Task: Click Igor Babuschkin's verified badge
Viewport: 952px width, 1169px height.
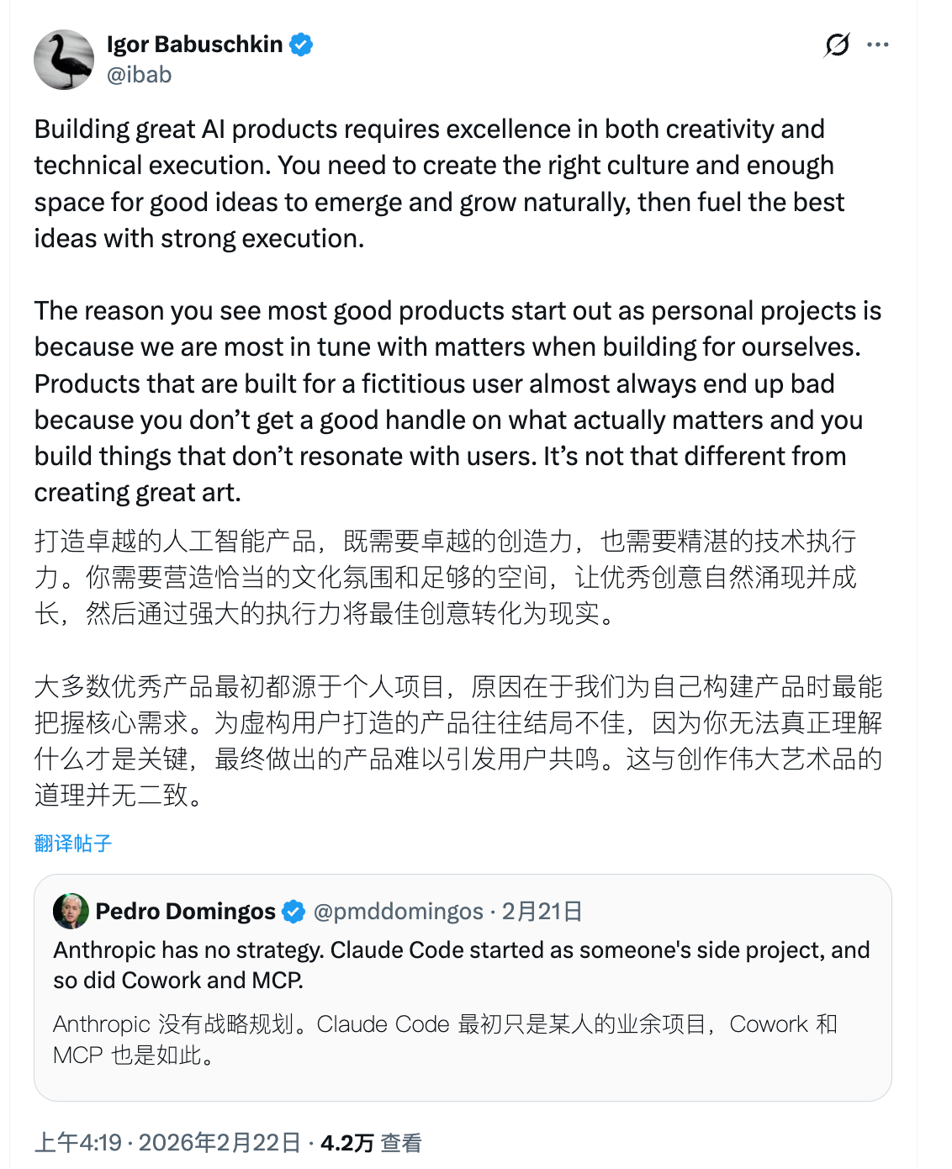Action: 300,45
